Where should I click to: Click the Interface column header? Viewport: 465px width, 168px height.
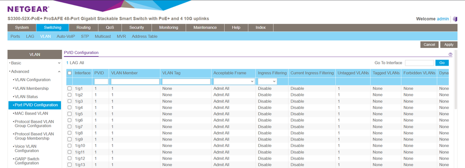click(x=82, y=73)
